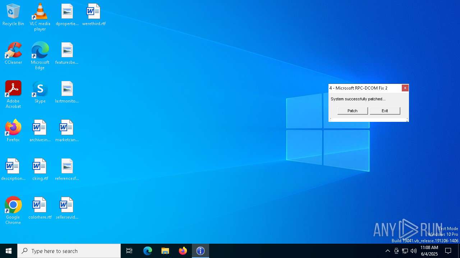The height and width of the screenshot is (258, 460).
Task: Open the Action Center notifications icon
Action: coord(448,251)
